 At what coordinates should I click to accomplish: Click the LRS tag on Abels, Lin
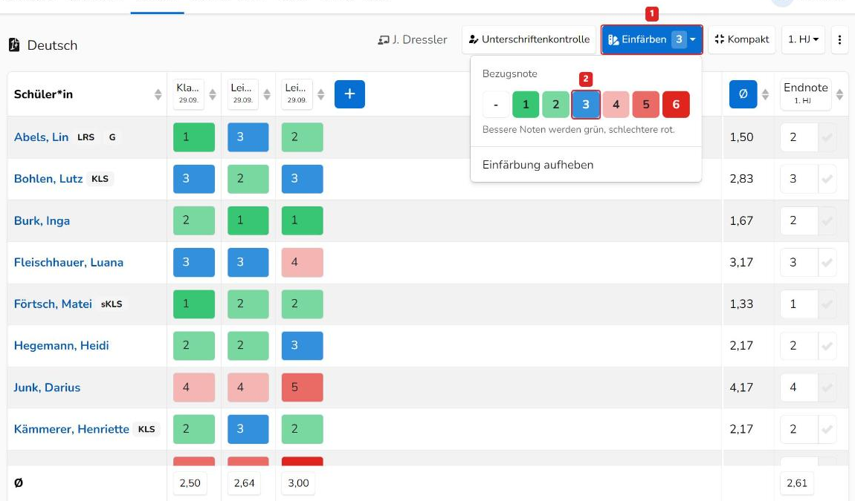pos(85,137)
